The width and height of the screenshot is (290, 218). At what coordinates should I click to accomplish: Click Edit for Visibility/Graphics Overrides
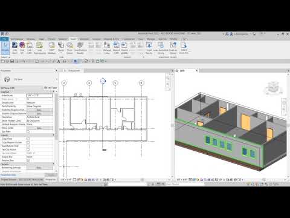point(39,110)
